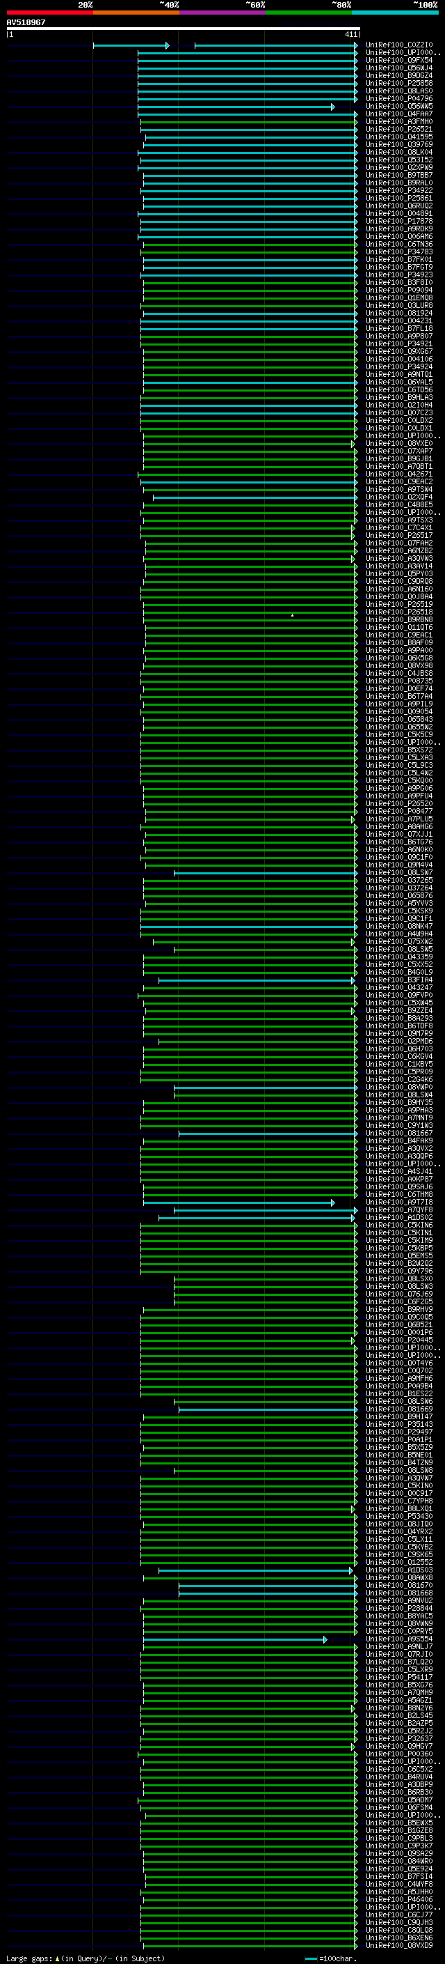Click hit label UniRef100_P09094
The height and width of the screenshot is (1964, 445).
point(399,290)
